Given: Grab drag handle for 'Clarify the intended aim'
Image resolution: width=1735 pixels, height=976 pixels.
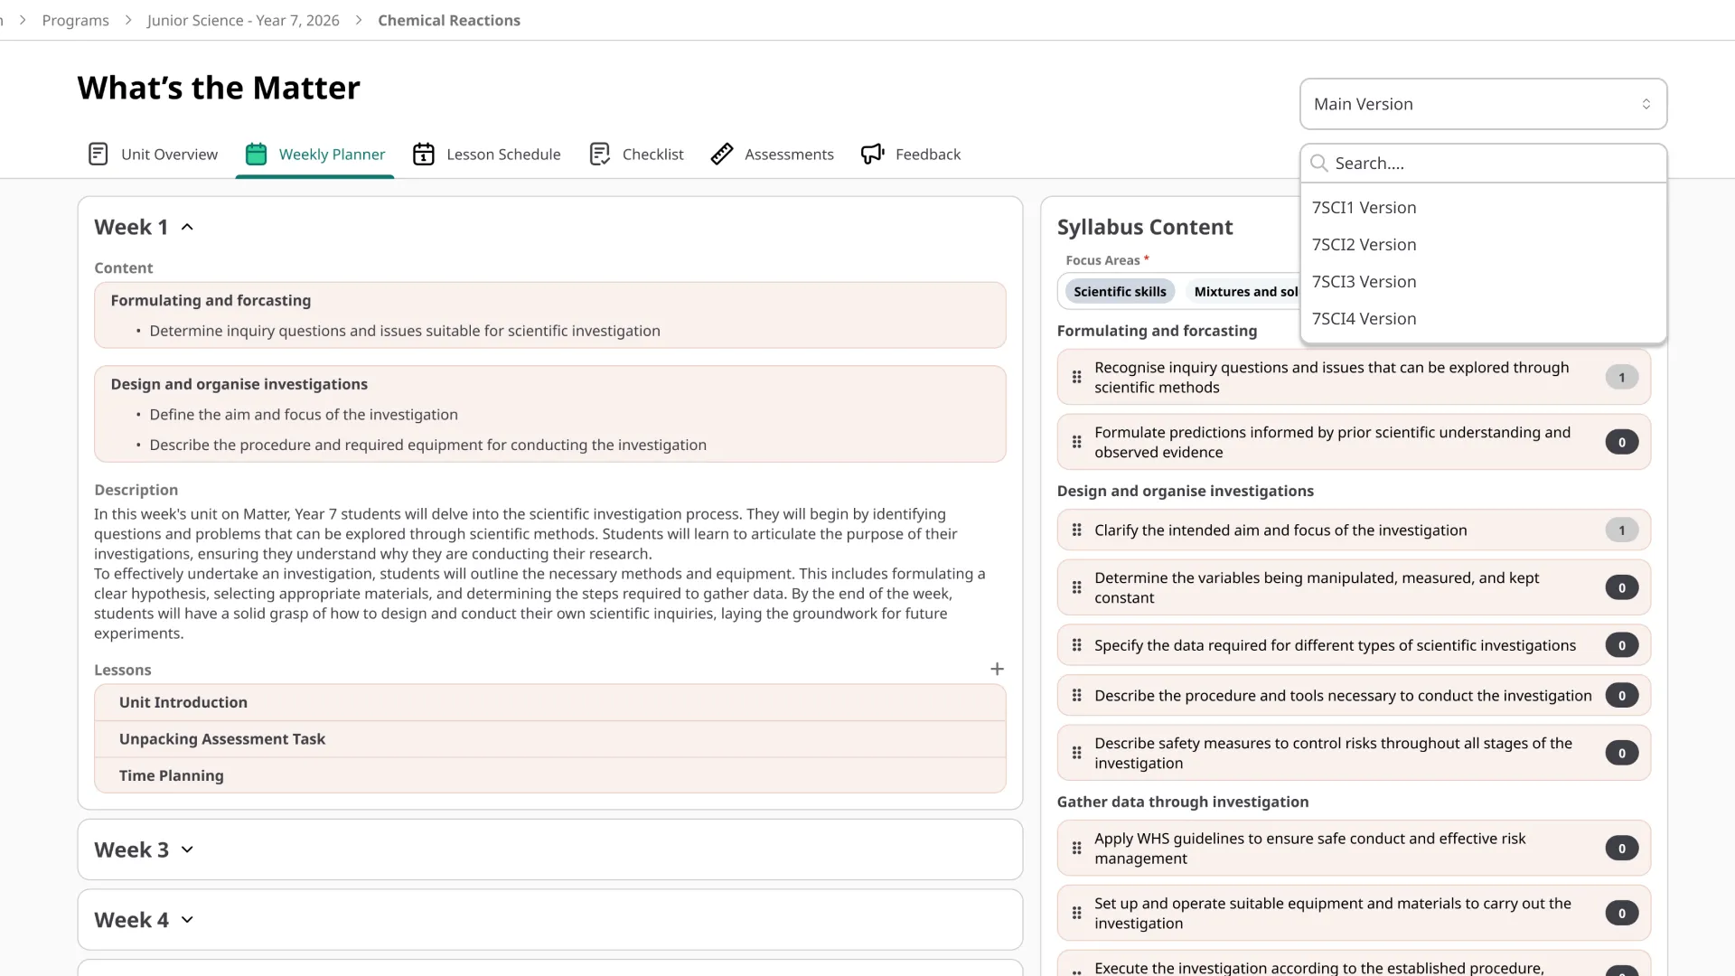Looking at the screenshot, I should [x=1076, y=530].
